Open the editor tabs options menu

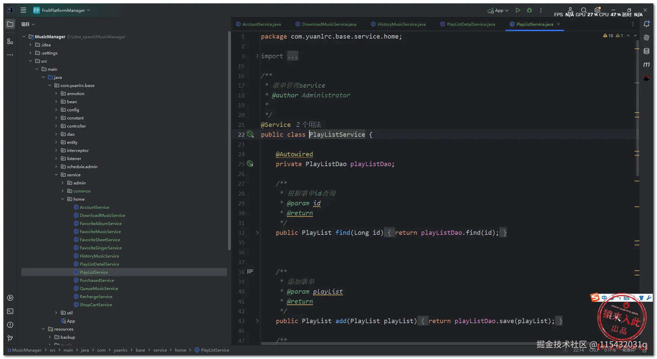(633, 24)
